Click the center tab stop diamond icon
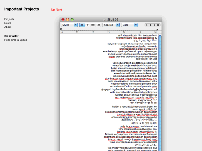The image size is (202, 151). 151,25
